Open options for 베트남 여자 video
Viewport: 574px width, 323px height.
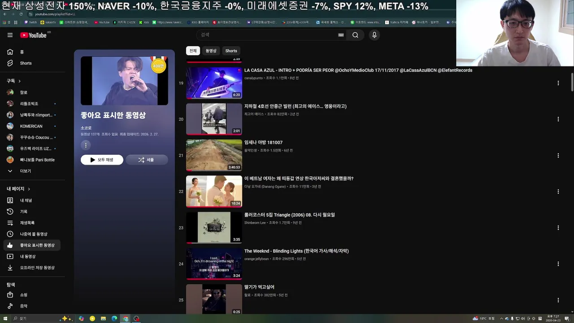(x=558, y=192)
